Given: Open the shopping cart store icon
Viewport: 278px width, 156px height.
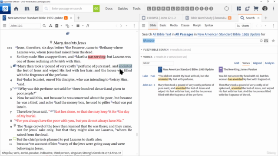Looking at the screenshot, I should [256, 9].
